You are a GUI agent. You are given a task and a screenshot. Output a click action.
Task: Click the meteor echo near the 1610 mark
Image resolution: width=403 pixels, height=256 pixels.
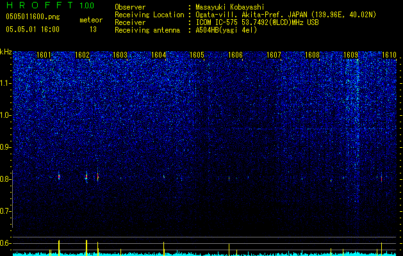(x=381, y=178)
